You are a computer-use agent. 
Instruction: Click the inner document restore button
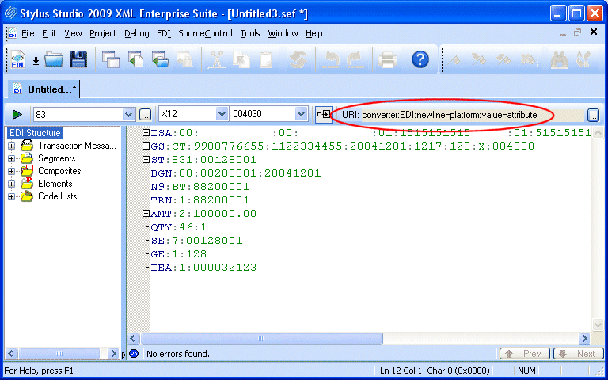click(x=578, y=32)
